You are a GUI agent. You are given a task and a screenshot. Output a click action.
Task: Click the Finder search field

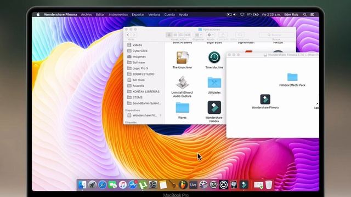276,35
